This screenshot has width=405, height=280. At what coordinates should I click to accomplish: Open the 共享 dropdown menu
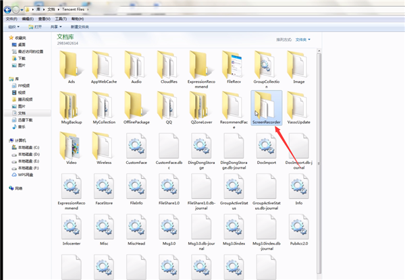[56, 27]
